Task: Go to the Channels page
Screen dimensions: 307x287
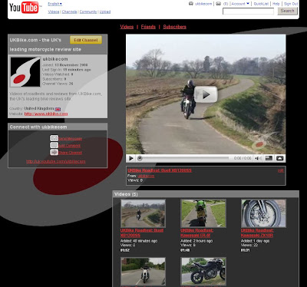Action: (69, 12)
